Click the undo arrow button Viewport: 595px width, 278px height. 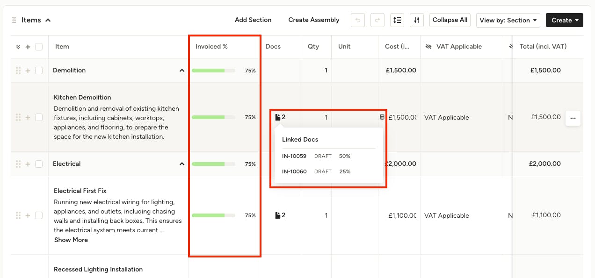[x=358, y=20]
